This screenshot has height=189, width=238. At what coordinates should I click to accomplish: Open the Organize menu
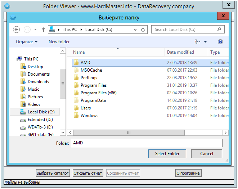click(27, 42)
